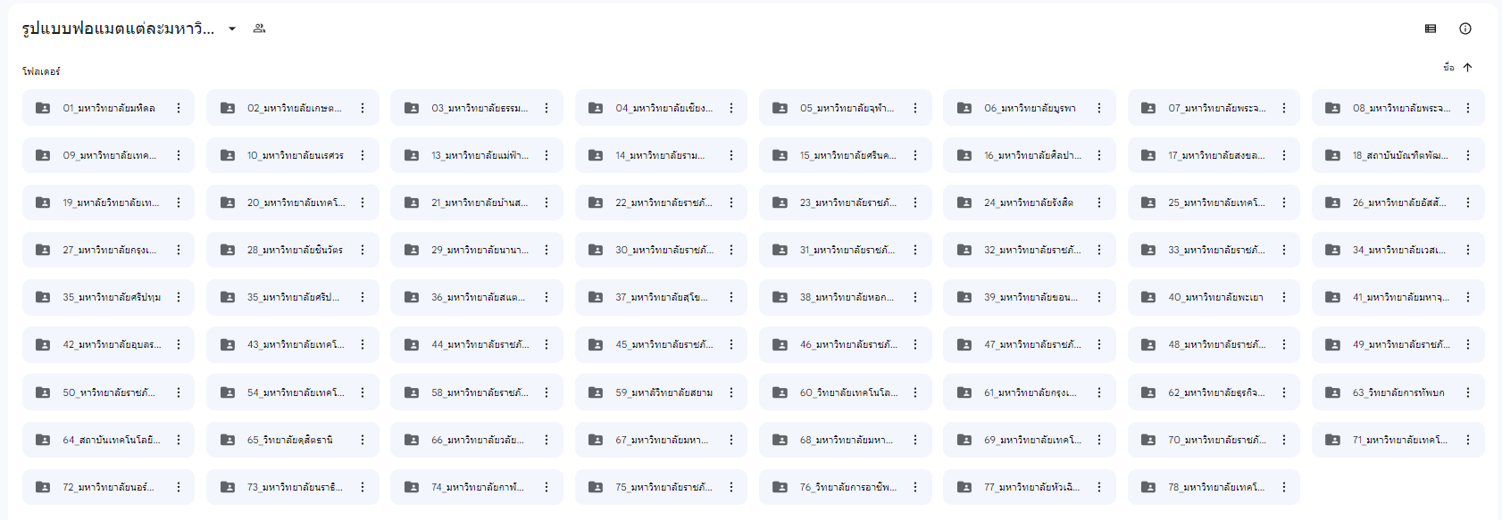Open more actions for folder 42
The height and width of the screenshot is (520, 1502).
point(179,344)
